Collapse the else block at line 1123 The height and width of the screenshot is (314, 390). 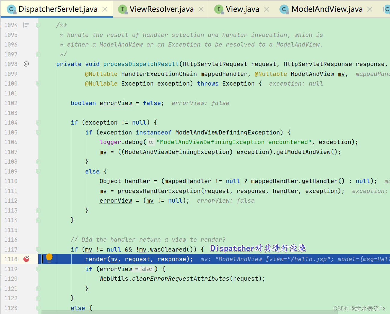tap(38, 308)
